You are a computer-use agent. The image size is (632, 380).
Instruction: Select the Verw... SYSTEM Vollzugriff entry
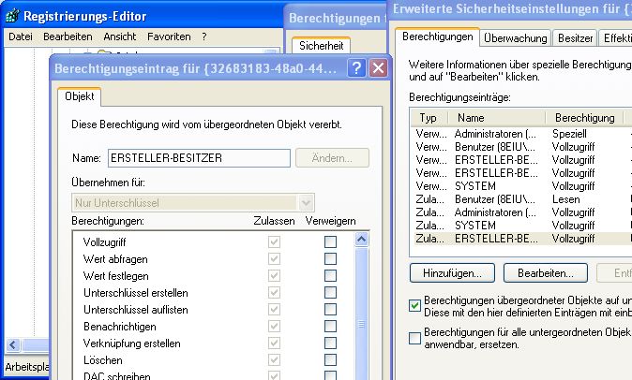pyautogui.click(x=522, y=186)
